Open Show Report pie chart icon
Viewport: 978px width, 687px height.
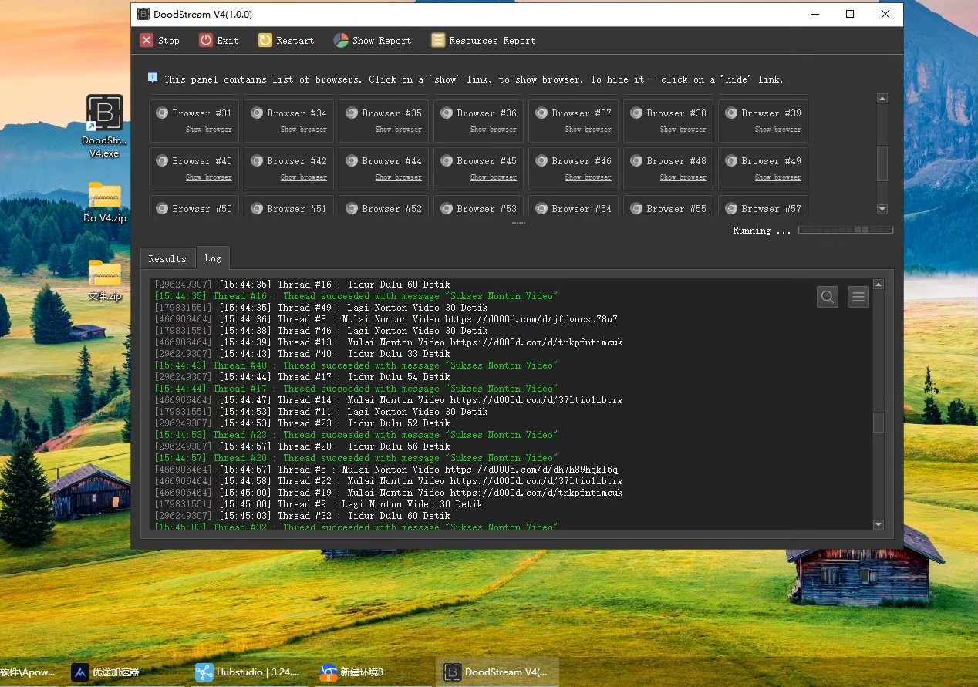click(x=341, y=41)
